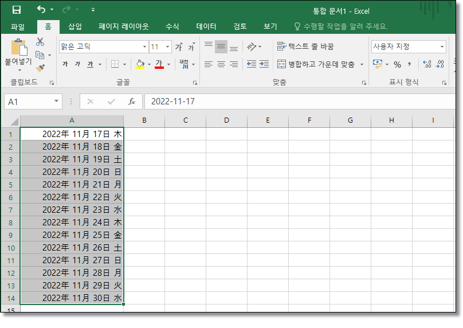The width and height of the screenshot is (463, 328).
Task: Apply the yellow fill color bucket
Action: 140,64
